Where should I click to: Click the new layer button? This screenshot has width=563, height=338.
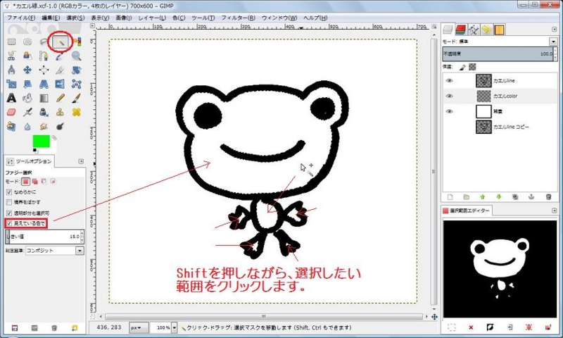click(450, 197)
